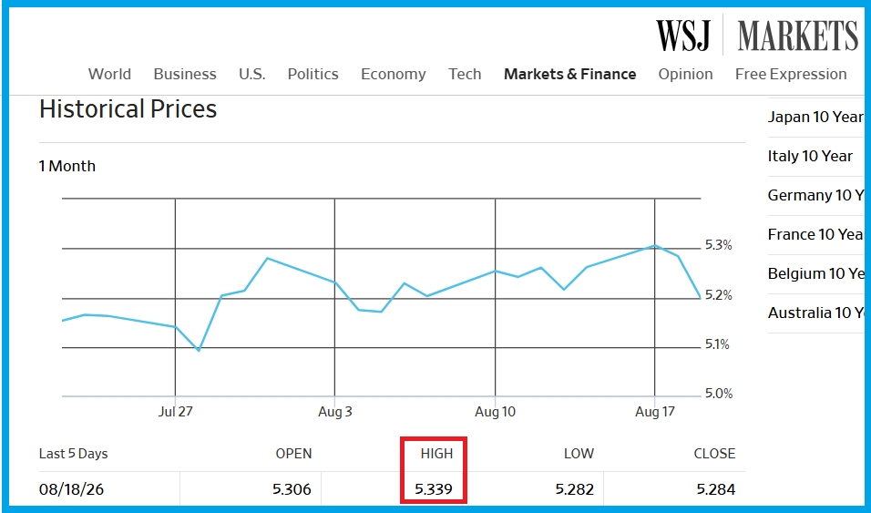
Task: Select the 08/18/26 date row
Action: pos(392,489)
